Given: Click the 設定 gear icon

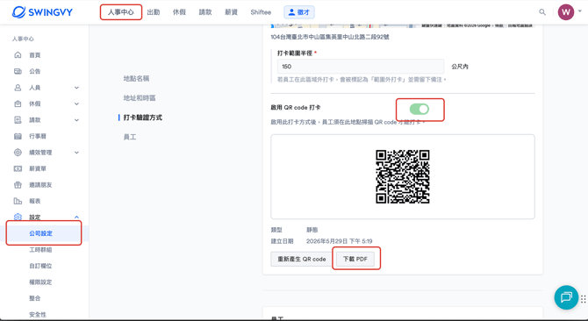Looking at the screenshot, I should [x=18, y=217].
